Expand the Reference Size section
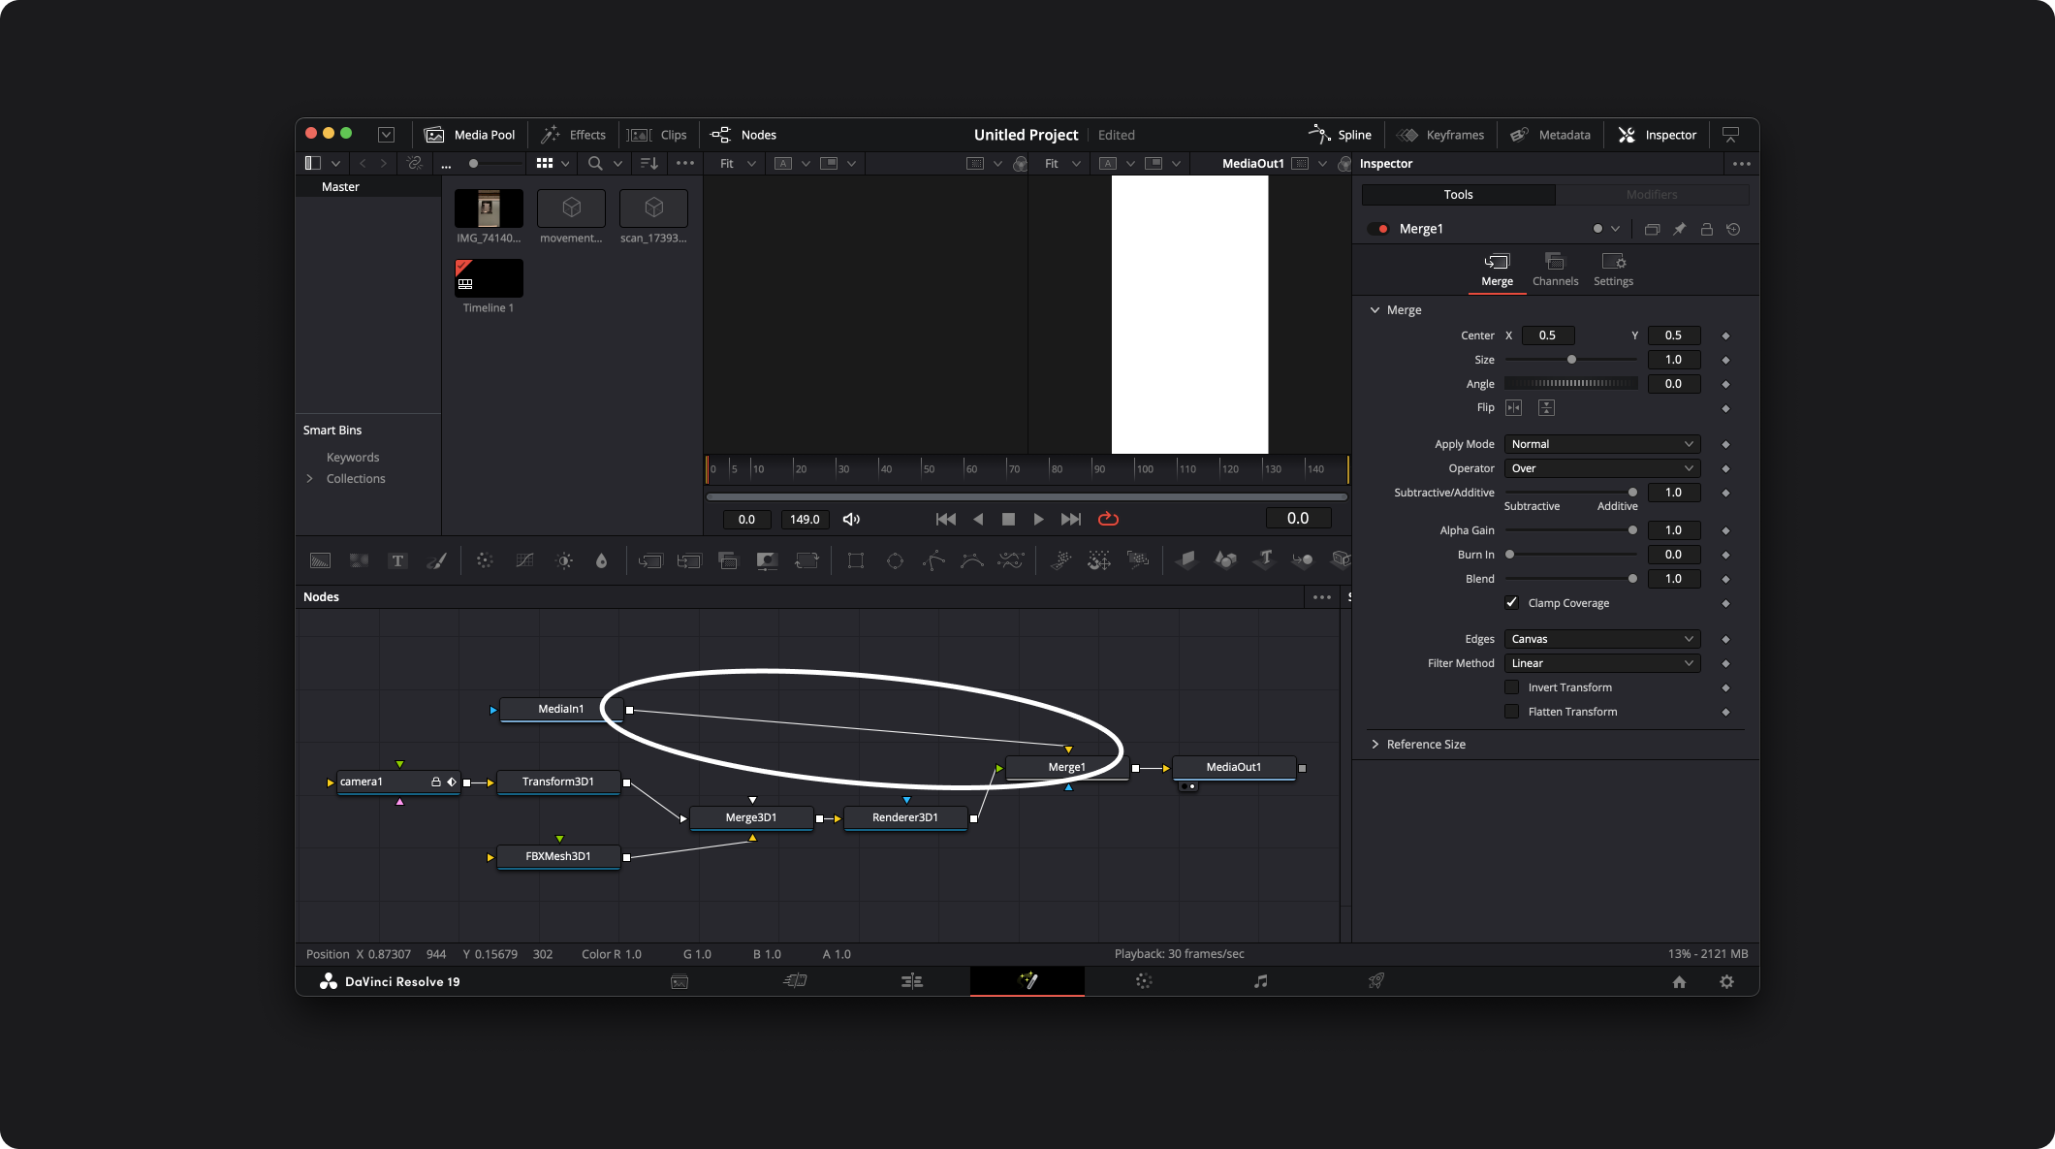This screenshot has height=1149, width=2055. click(x=1425, y=744)
